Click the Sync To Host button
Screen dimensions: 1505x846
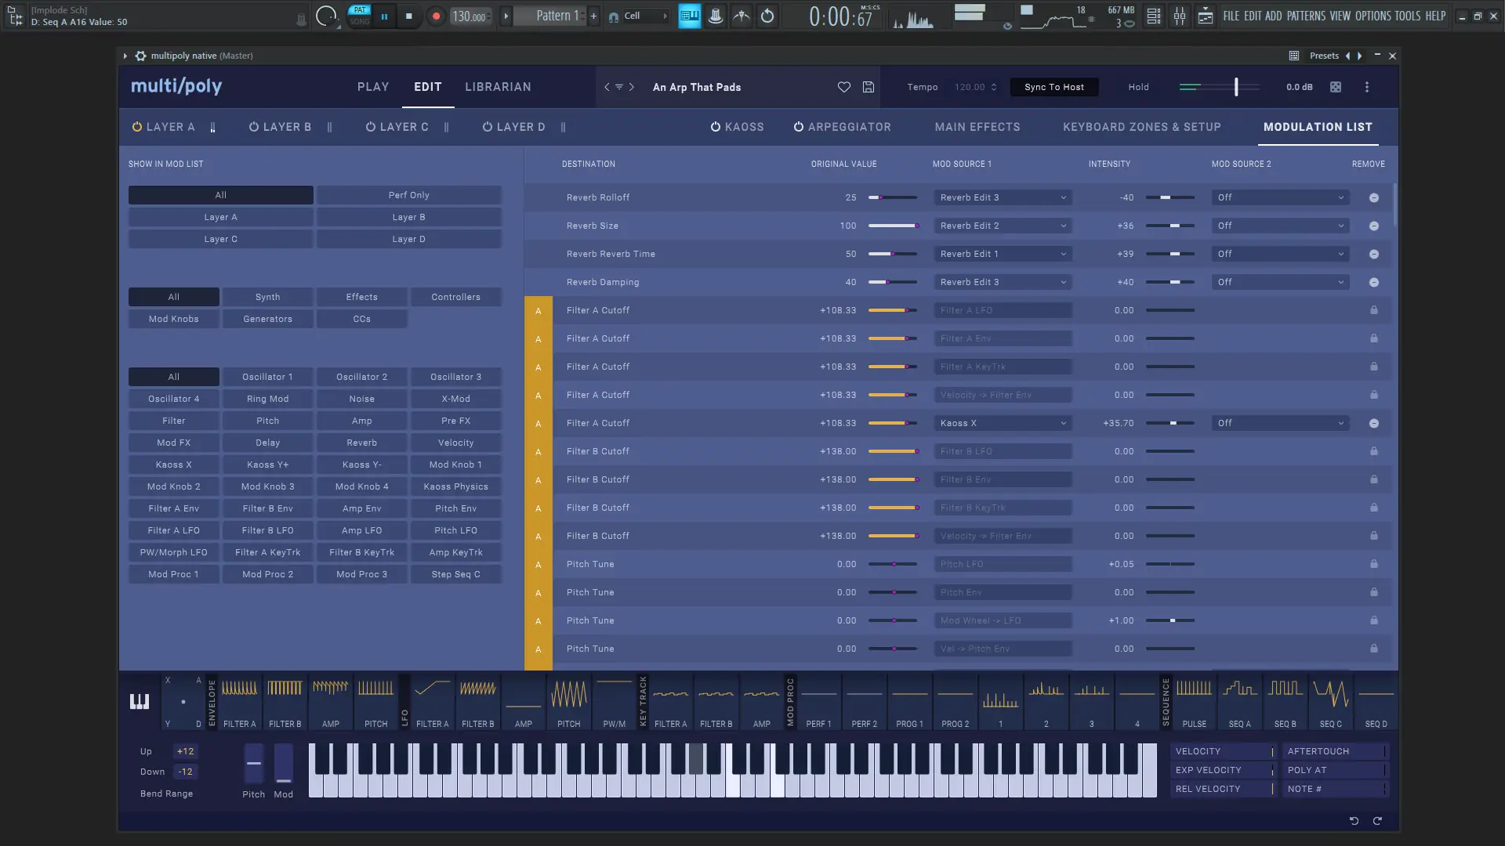point(1053,87)
